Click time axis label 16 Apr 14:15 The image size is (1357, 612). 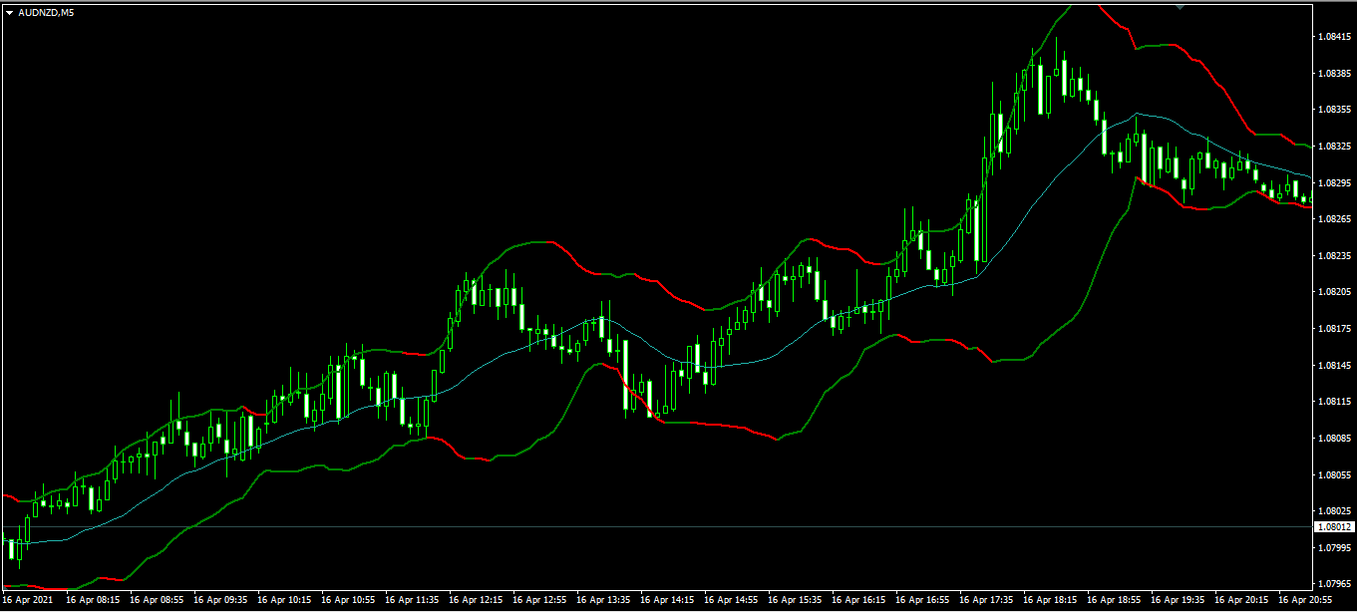(x=667, y=601)
